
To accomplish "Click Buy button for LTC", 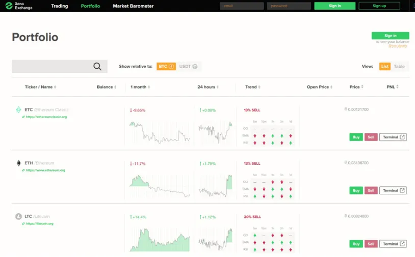I will click(x=356, y=244).
